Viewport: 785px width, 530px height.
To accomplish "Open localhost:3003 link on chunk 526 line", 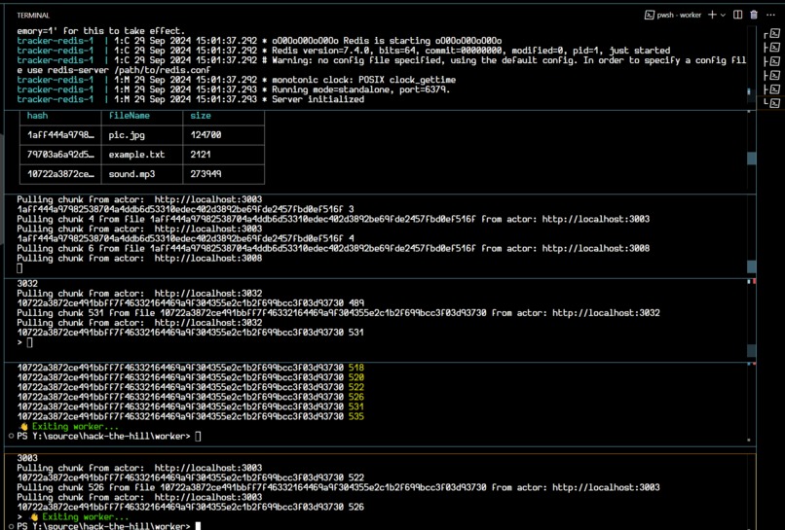I will click(606, 487).
